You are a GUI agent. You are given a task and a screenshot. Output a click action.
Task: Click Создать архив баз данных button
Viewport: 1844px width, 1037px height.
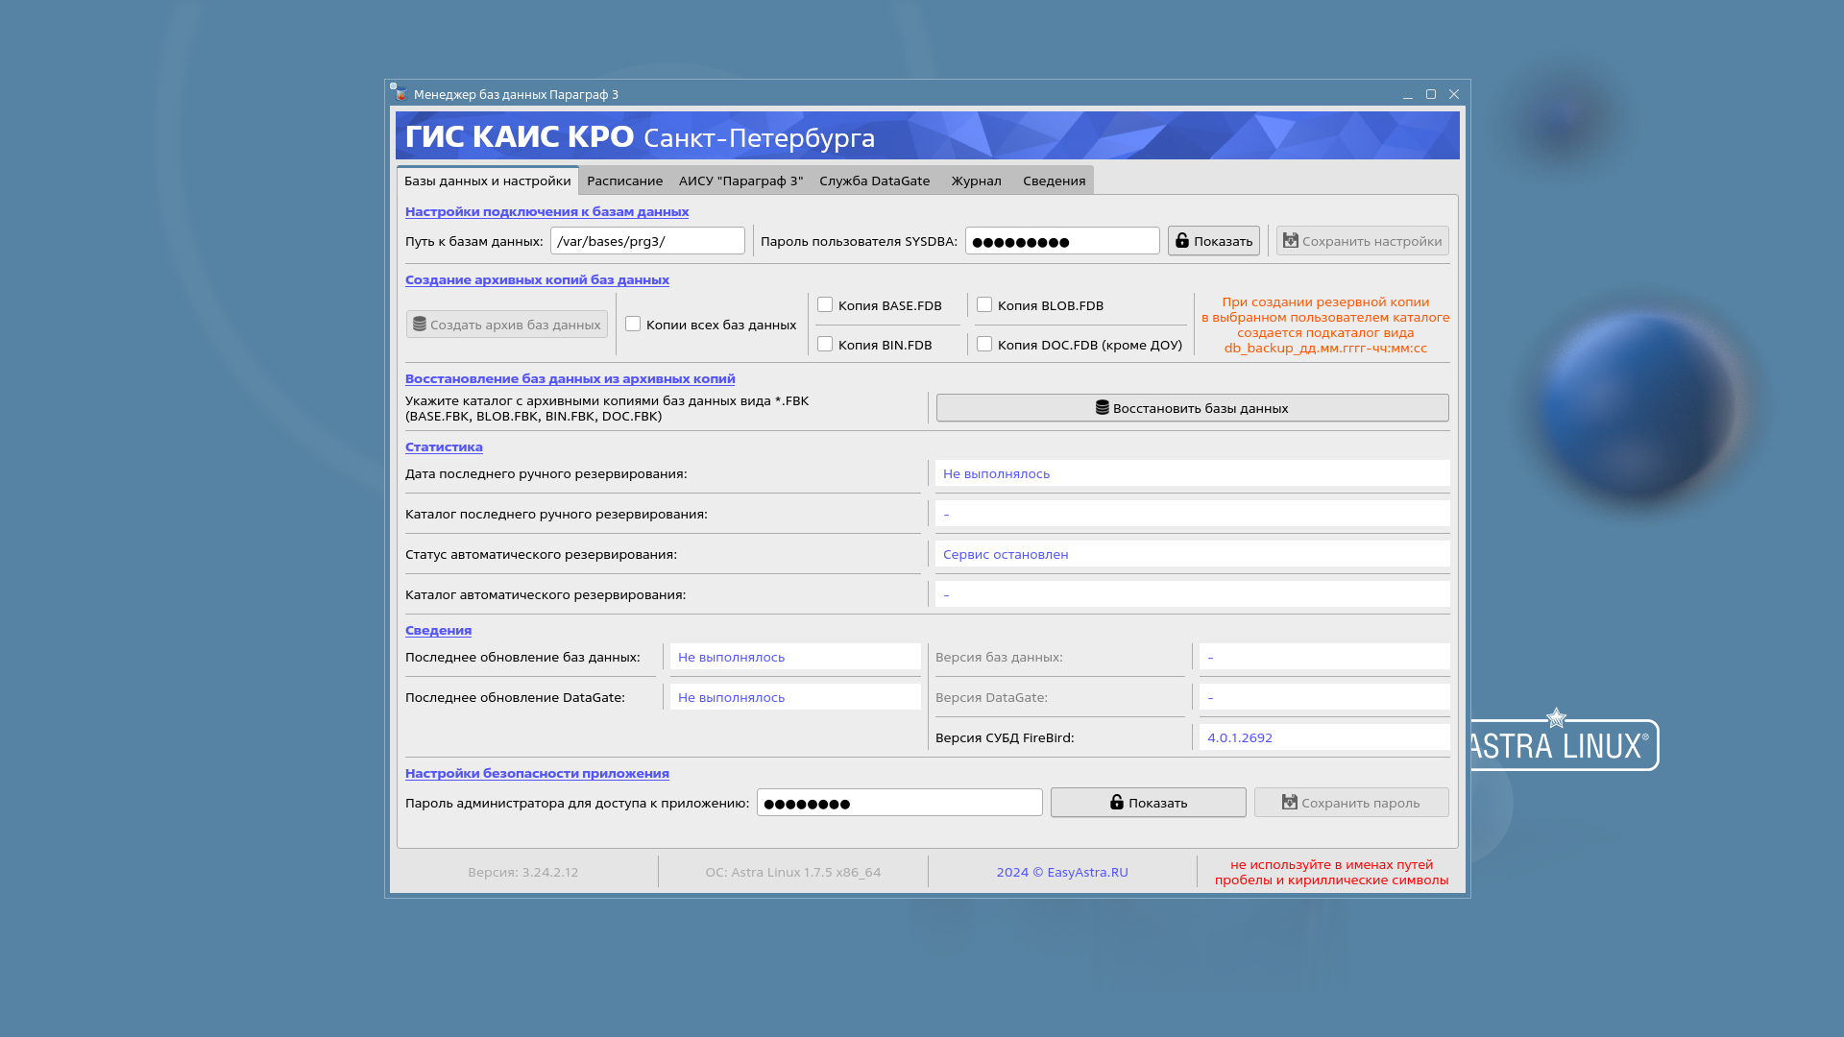[507, 325]
